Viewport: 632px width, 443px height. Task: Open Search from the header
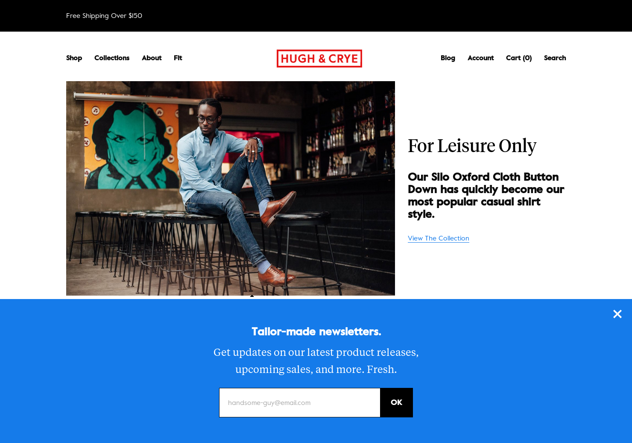555,58
